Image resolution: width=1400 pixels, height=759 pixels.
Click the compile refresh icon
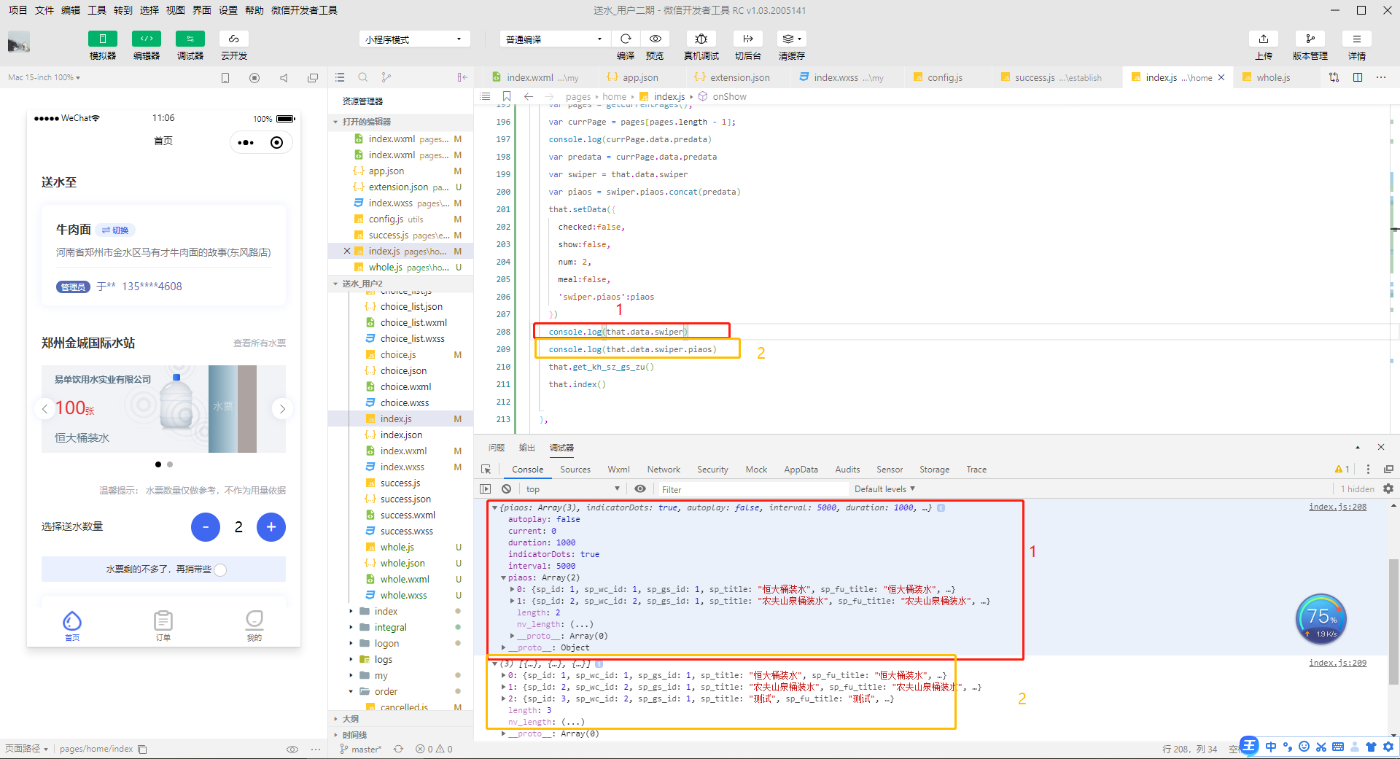point(626,39)
